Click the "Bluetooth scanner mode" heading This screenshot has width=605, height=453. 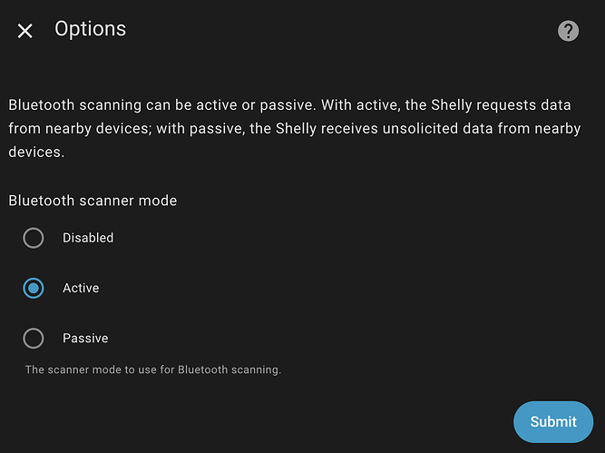(93, 200)
